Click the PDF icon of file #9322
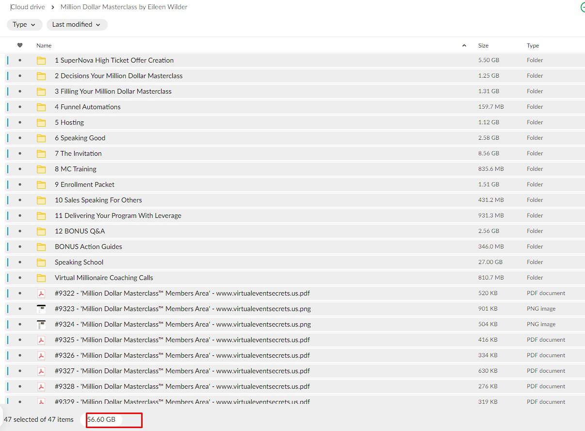This screenshot has height=431, width=585. tap(41, 294)
